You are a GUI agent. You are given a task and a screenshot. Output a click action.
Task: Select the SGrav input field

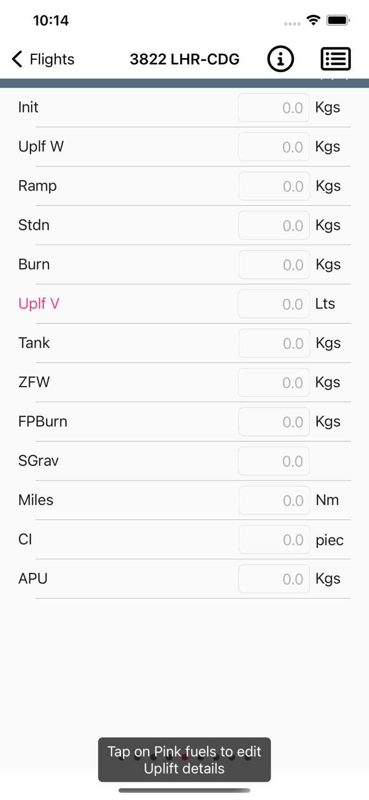tap(274, 461)
